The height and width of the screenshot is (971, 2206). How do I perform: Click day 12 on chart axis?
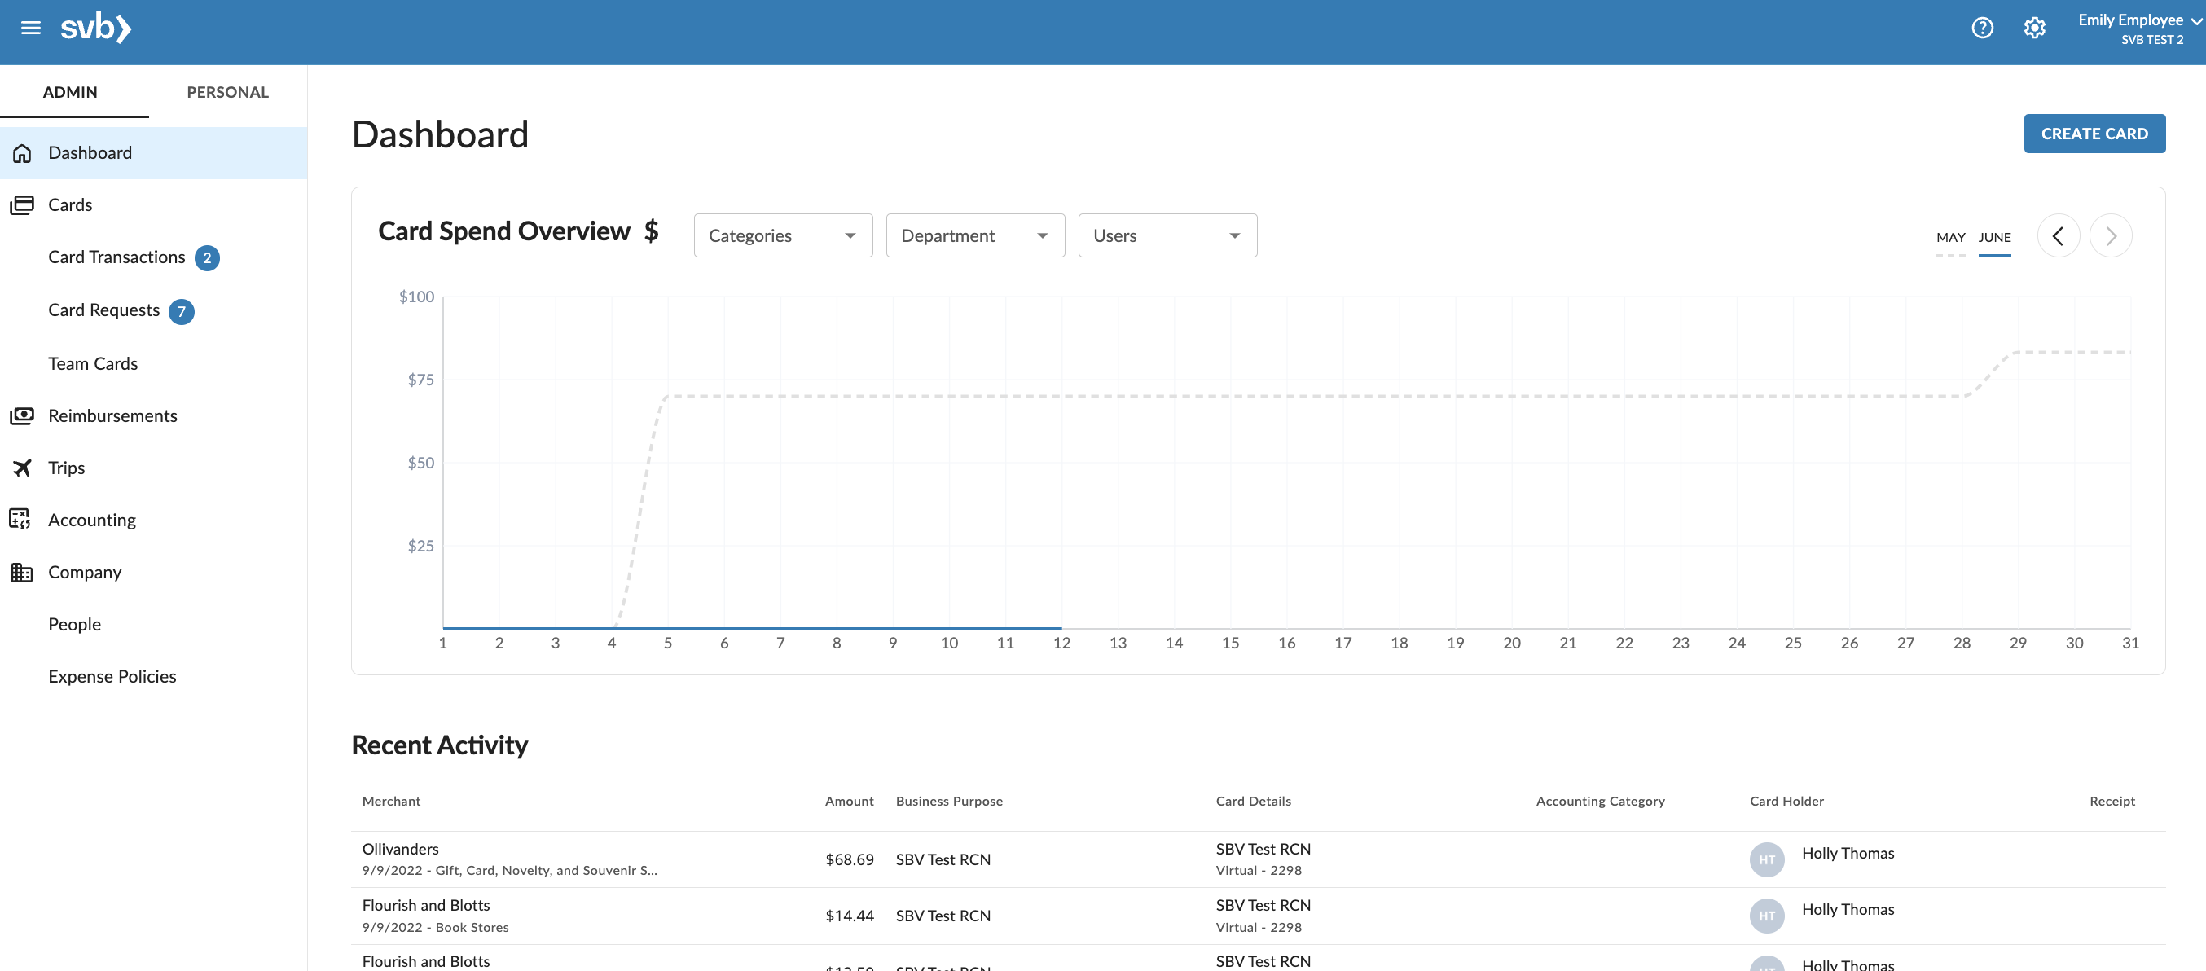(1061, 644)
